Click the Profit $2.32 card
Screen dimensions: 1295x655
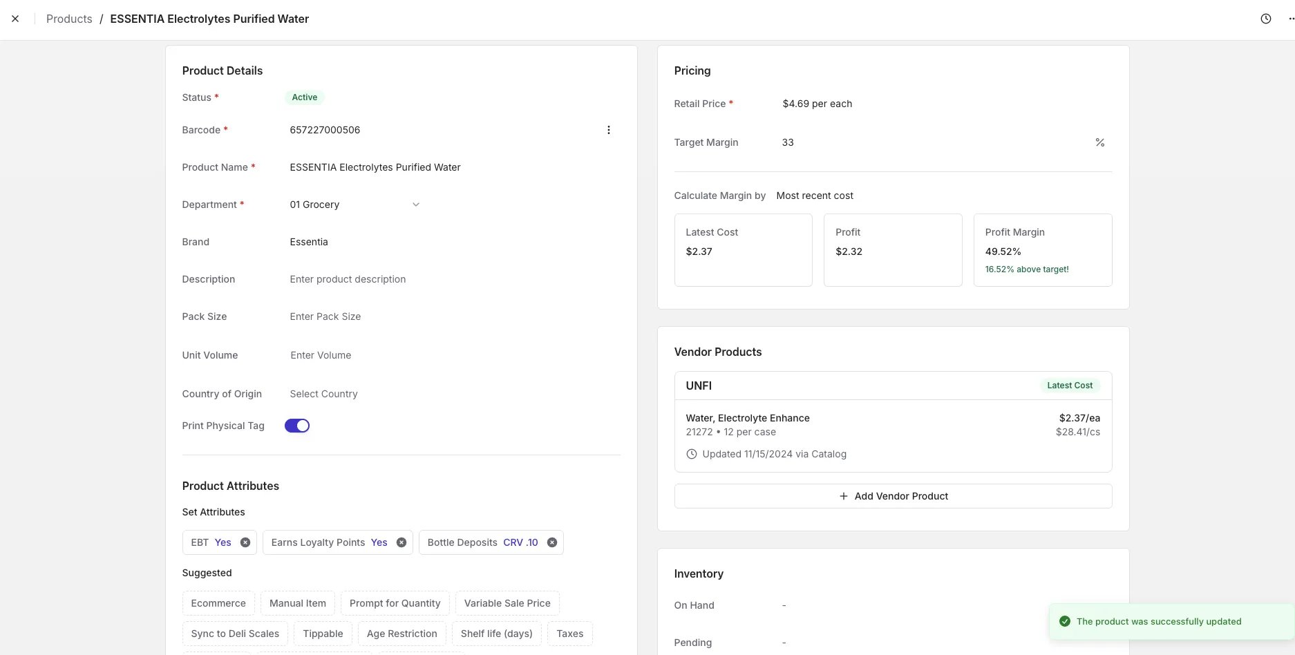pyautogui.click(x=893, y=249)
